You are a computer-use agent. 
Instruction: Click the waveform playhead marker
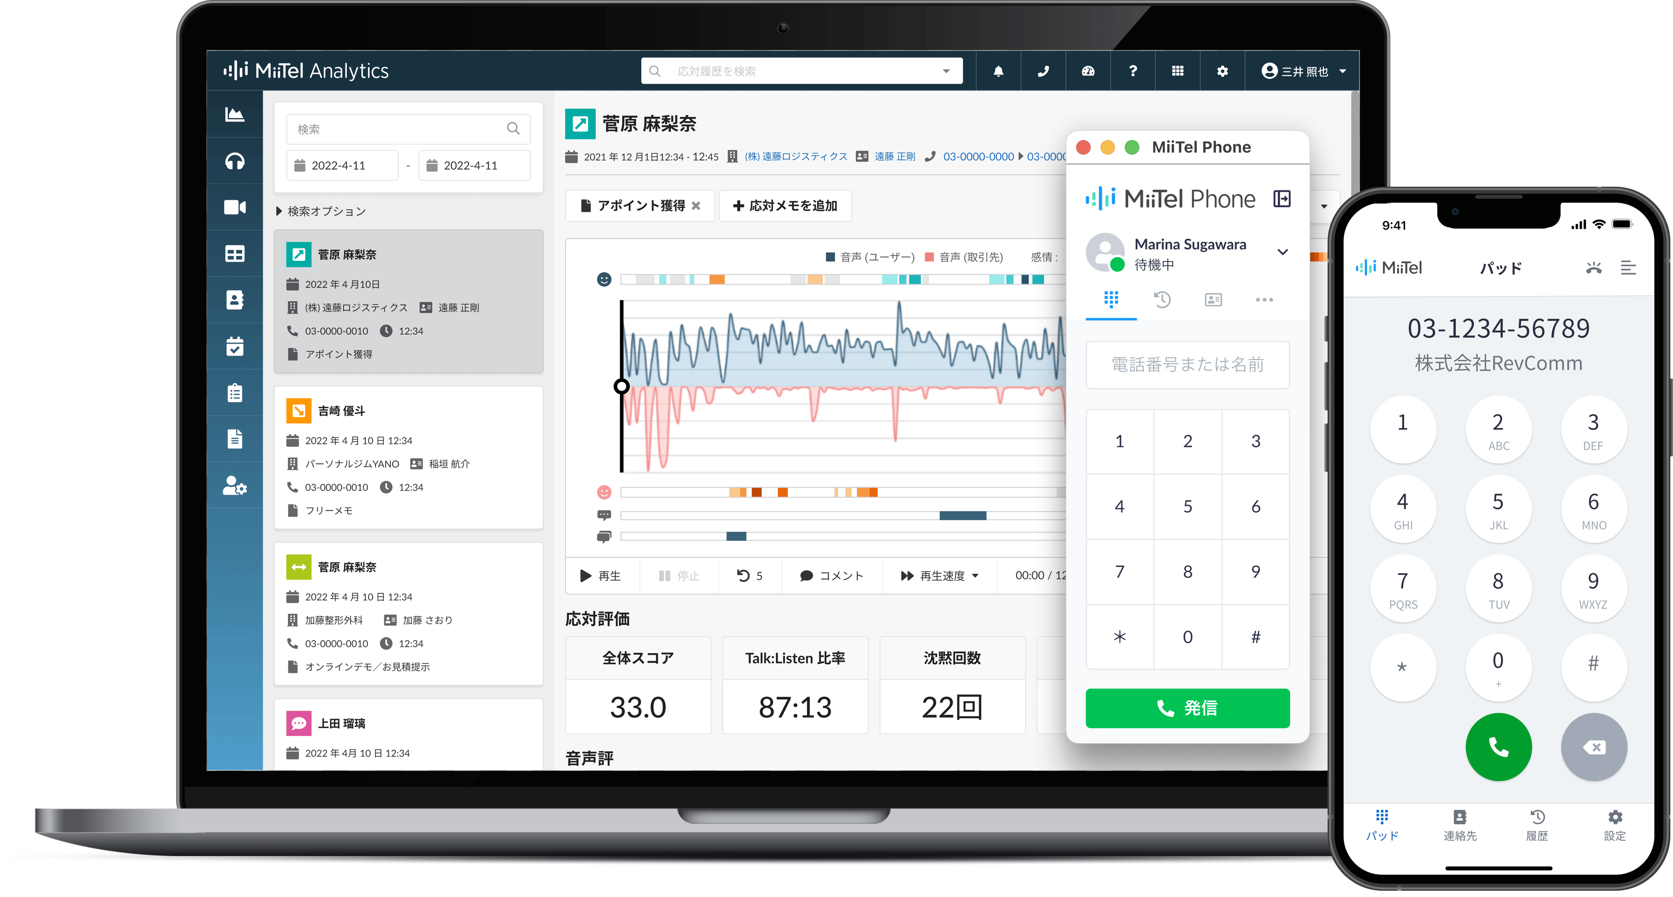(x=622, y=386)
